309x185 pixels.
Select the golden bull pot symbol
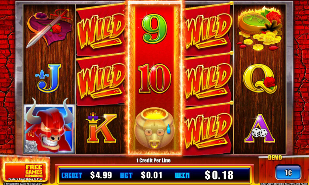154,128
